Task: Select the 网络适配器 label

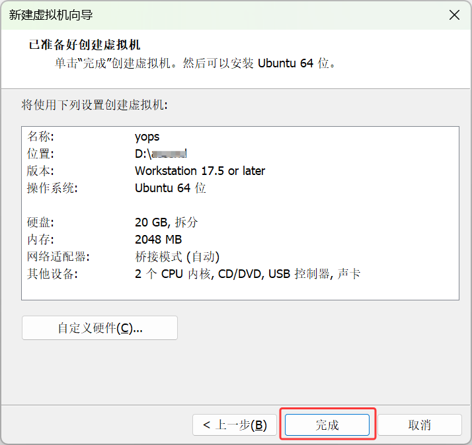Action: pos(58,257)
